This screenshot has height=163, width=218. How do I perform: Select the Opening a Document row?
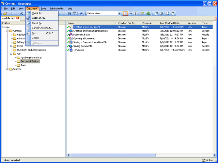click(x=140, y=38)
